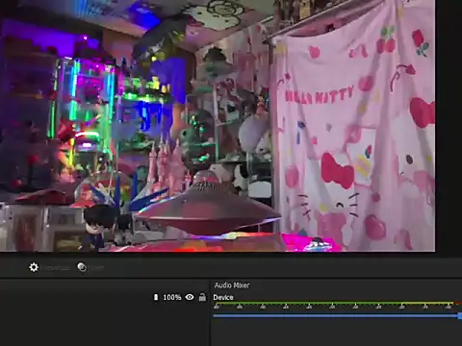Viewport: 462px width, 346px height.
Task: Click the faded Filters text label
Action: 96,268
